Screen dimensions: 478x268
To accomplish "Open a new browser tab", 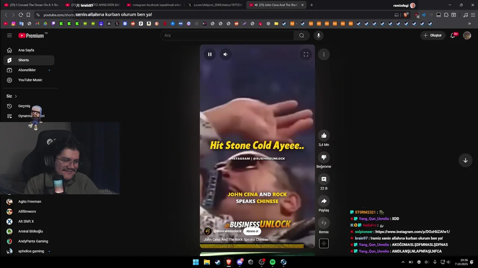I will point(312,5).
